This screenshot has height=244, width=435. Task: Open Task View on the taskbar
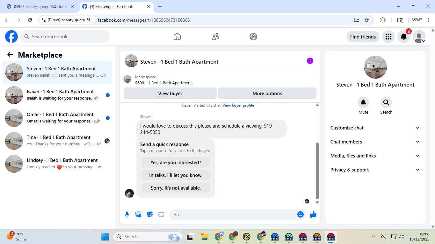190,237
